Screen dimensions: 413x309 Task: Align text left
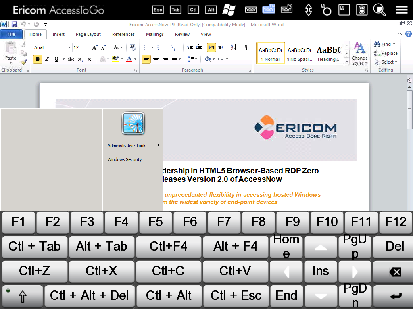[x=146, y=59]
